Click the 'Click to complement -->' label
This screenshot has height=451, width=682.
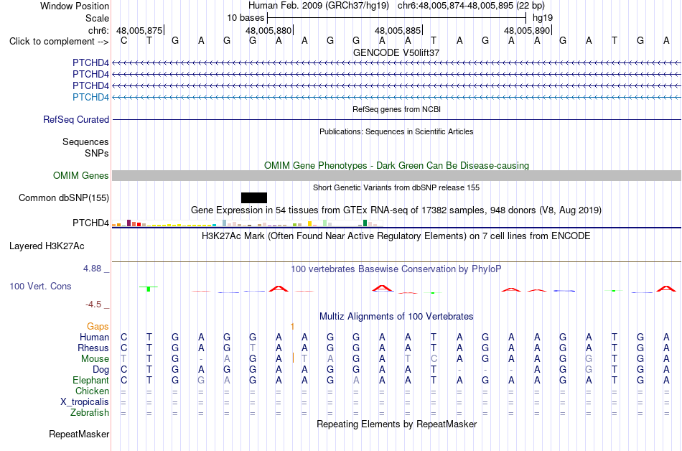pyautogui.click(x=59, y=42)
